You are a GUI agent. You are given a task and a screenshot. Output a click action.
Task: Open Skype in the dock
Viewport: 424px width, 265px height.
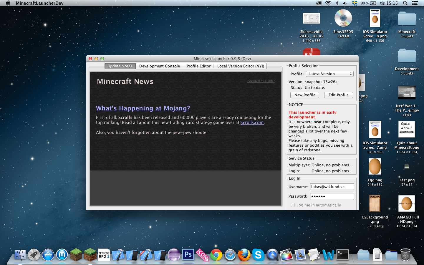[258, 255]
